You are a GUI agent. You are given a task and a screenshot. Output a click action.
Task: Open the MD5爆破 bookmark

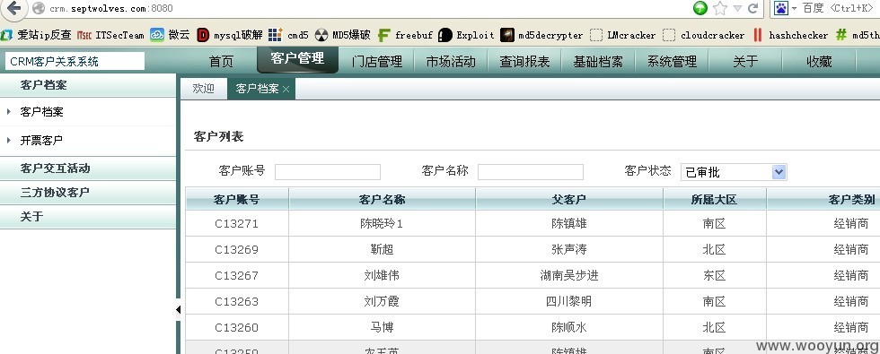(x=343, y=35)
